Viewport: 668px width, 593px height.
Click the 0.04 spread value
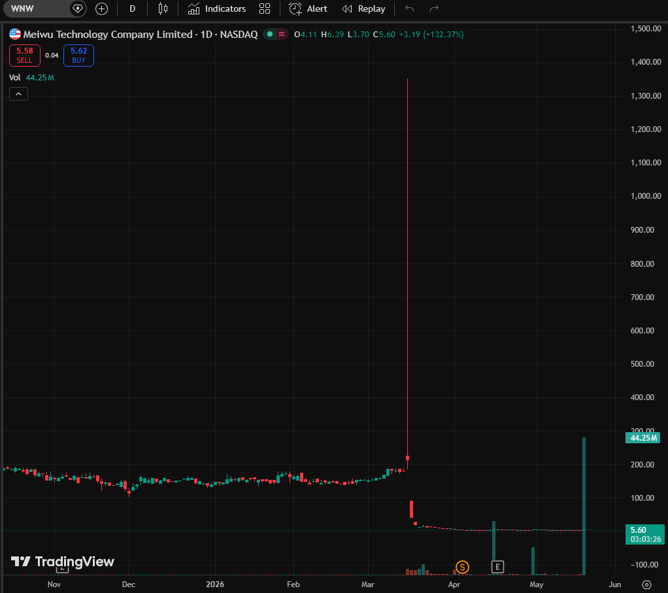(52, 56)
